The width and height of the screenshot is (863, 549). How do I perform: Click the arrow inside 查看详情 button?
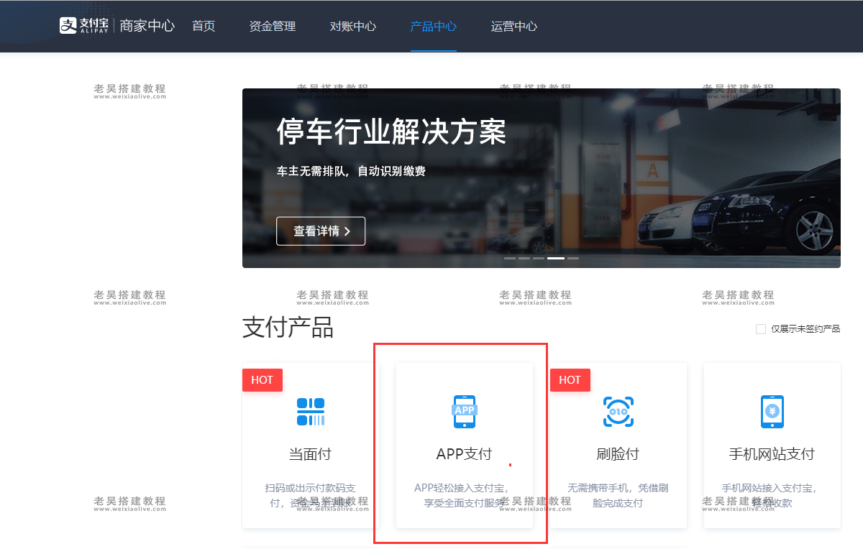click(346, 231)
